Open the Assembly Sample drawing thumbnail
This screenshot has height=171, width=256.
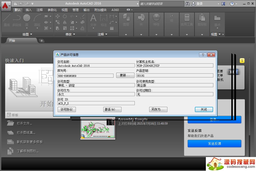[x=98, y=128]
